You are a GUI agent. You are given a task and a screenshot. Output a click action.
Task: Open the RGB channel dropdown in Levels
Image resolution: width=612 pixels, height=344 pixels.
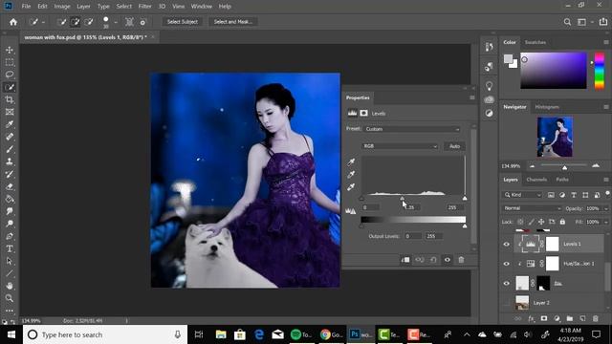point(401,146)
